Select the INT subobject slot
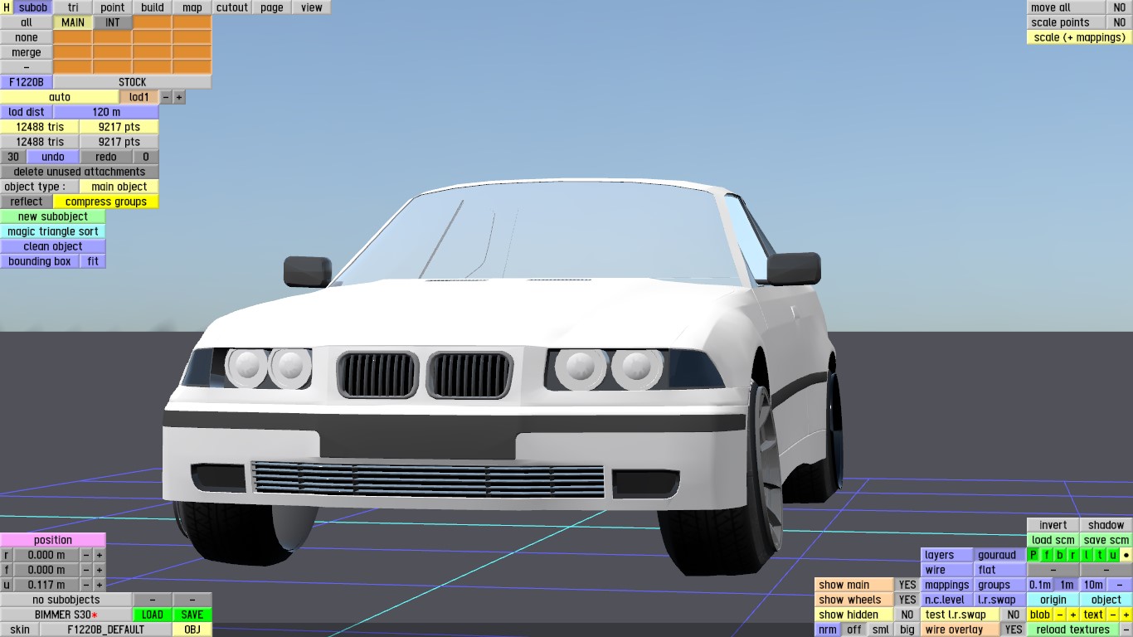Image resolution: width=1133 pixels, height=637 pixels. [113, 22]
